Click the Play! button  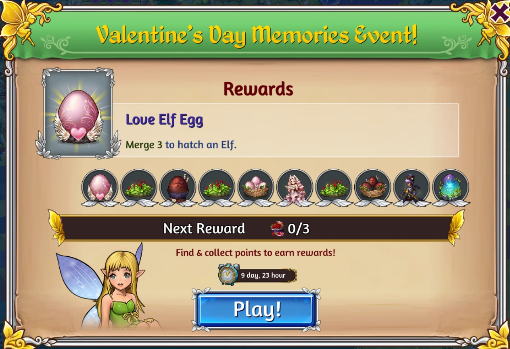pyautogui.click(x=256, y=310)
